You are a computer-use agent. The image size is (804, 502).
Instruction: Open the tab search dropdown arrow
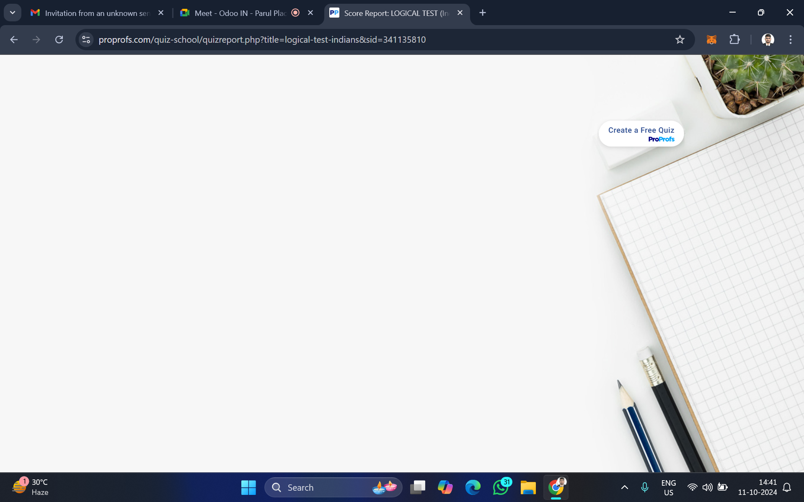click(x=13, y=13)
